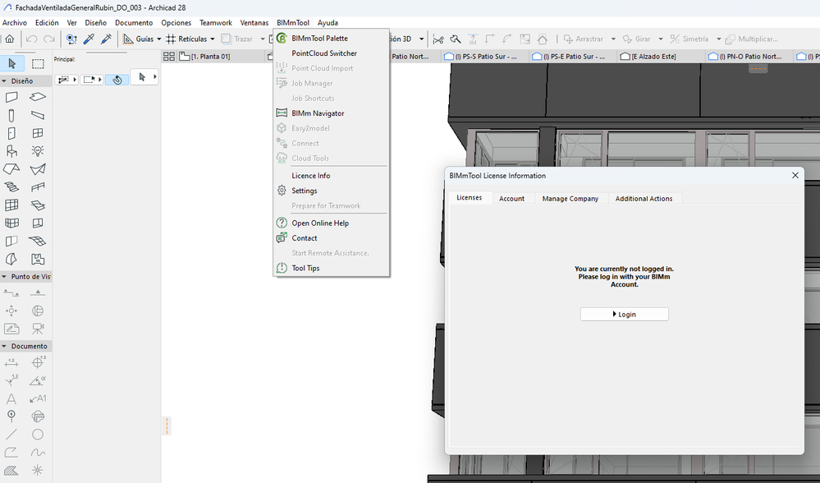Choose Open Online Help entry
Viewport: 820px width, 483px height.
tap(332, 223)
